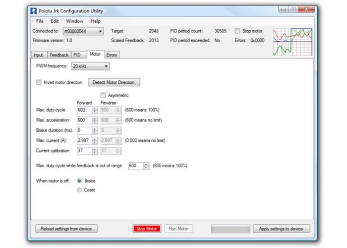Click Apply settings to device
Screen dimensions: 347x248
click(x=281, y=229)
